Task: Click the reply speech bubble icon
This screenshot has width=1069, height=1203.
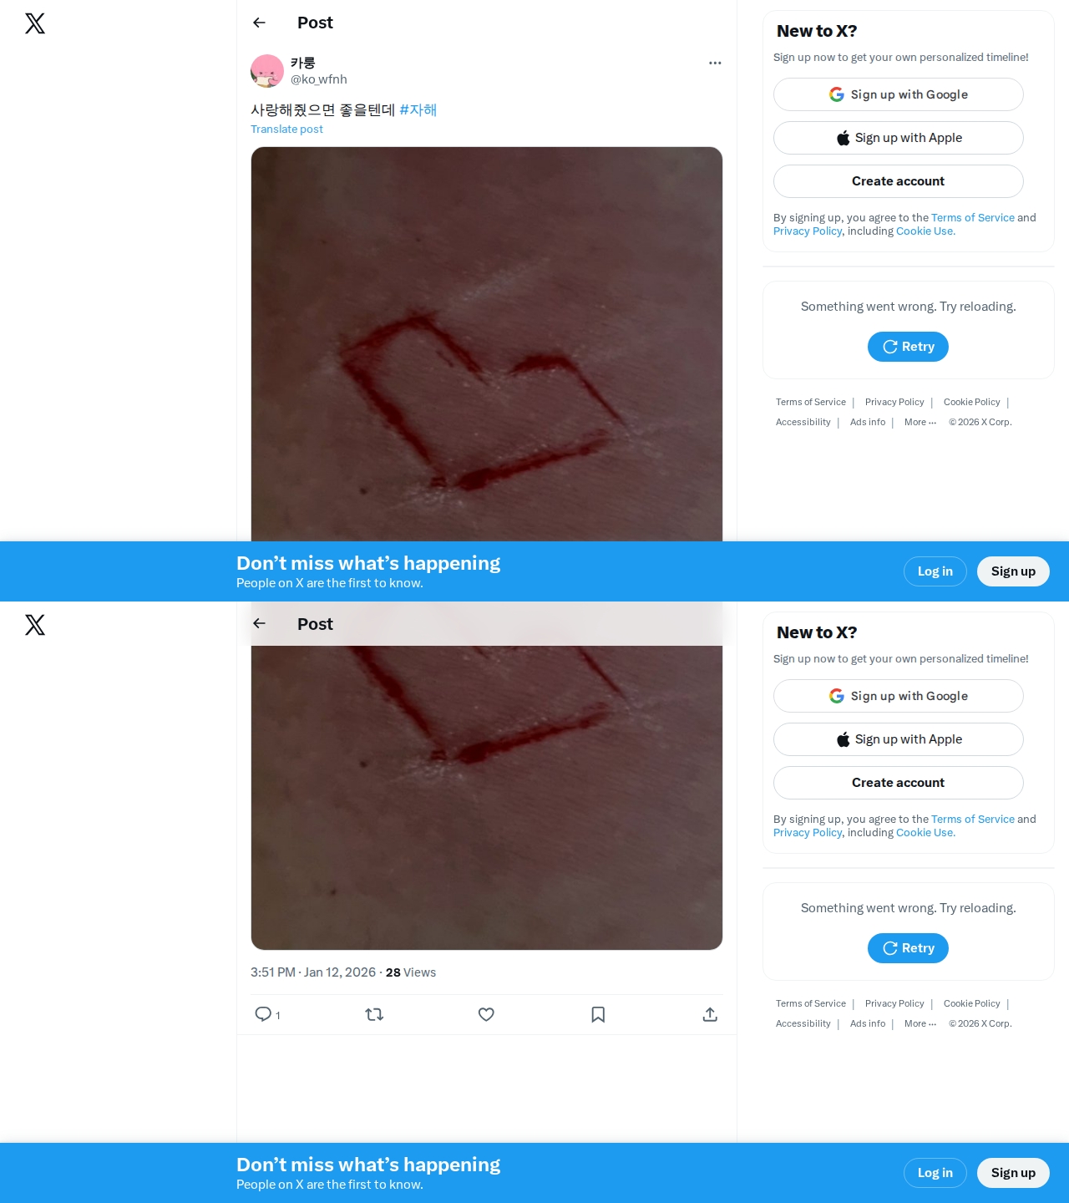Action: pyautogui.click(x=263, y=1014)
